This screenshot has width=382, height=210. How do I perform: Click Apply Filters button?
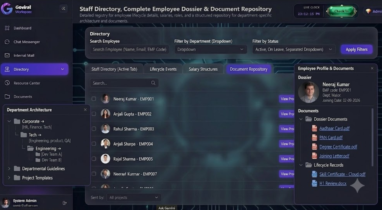[x=356, y=49]
